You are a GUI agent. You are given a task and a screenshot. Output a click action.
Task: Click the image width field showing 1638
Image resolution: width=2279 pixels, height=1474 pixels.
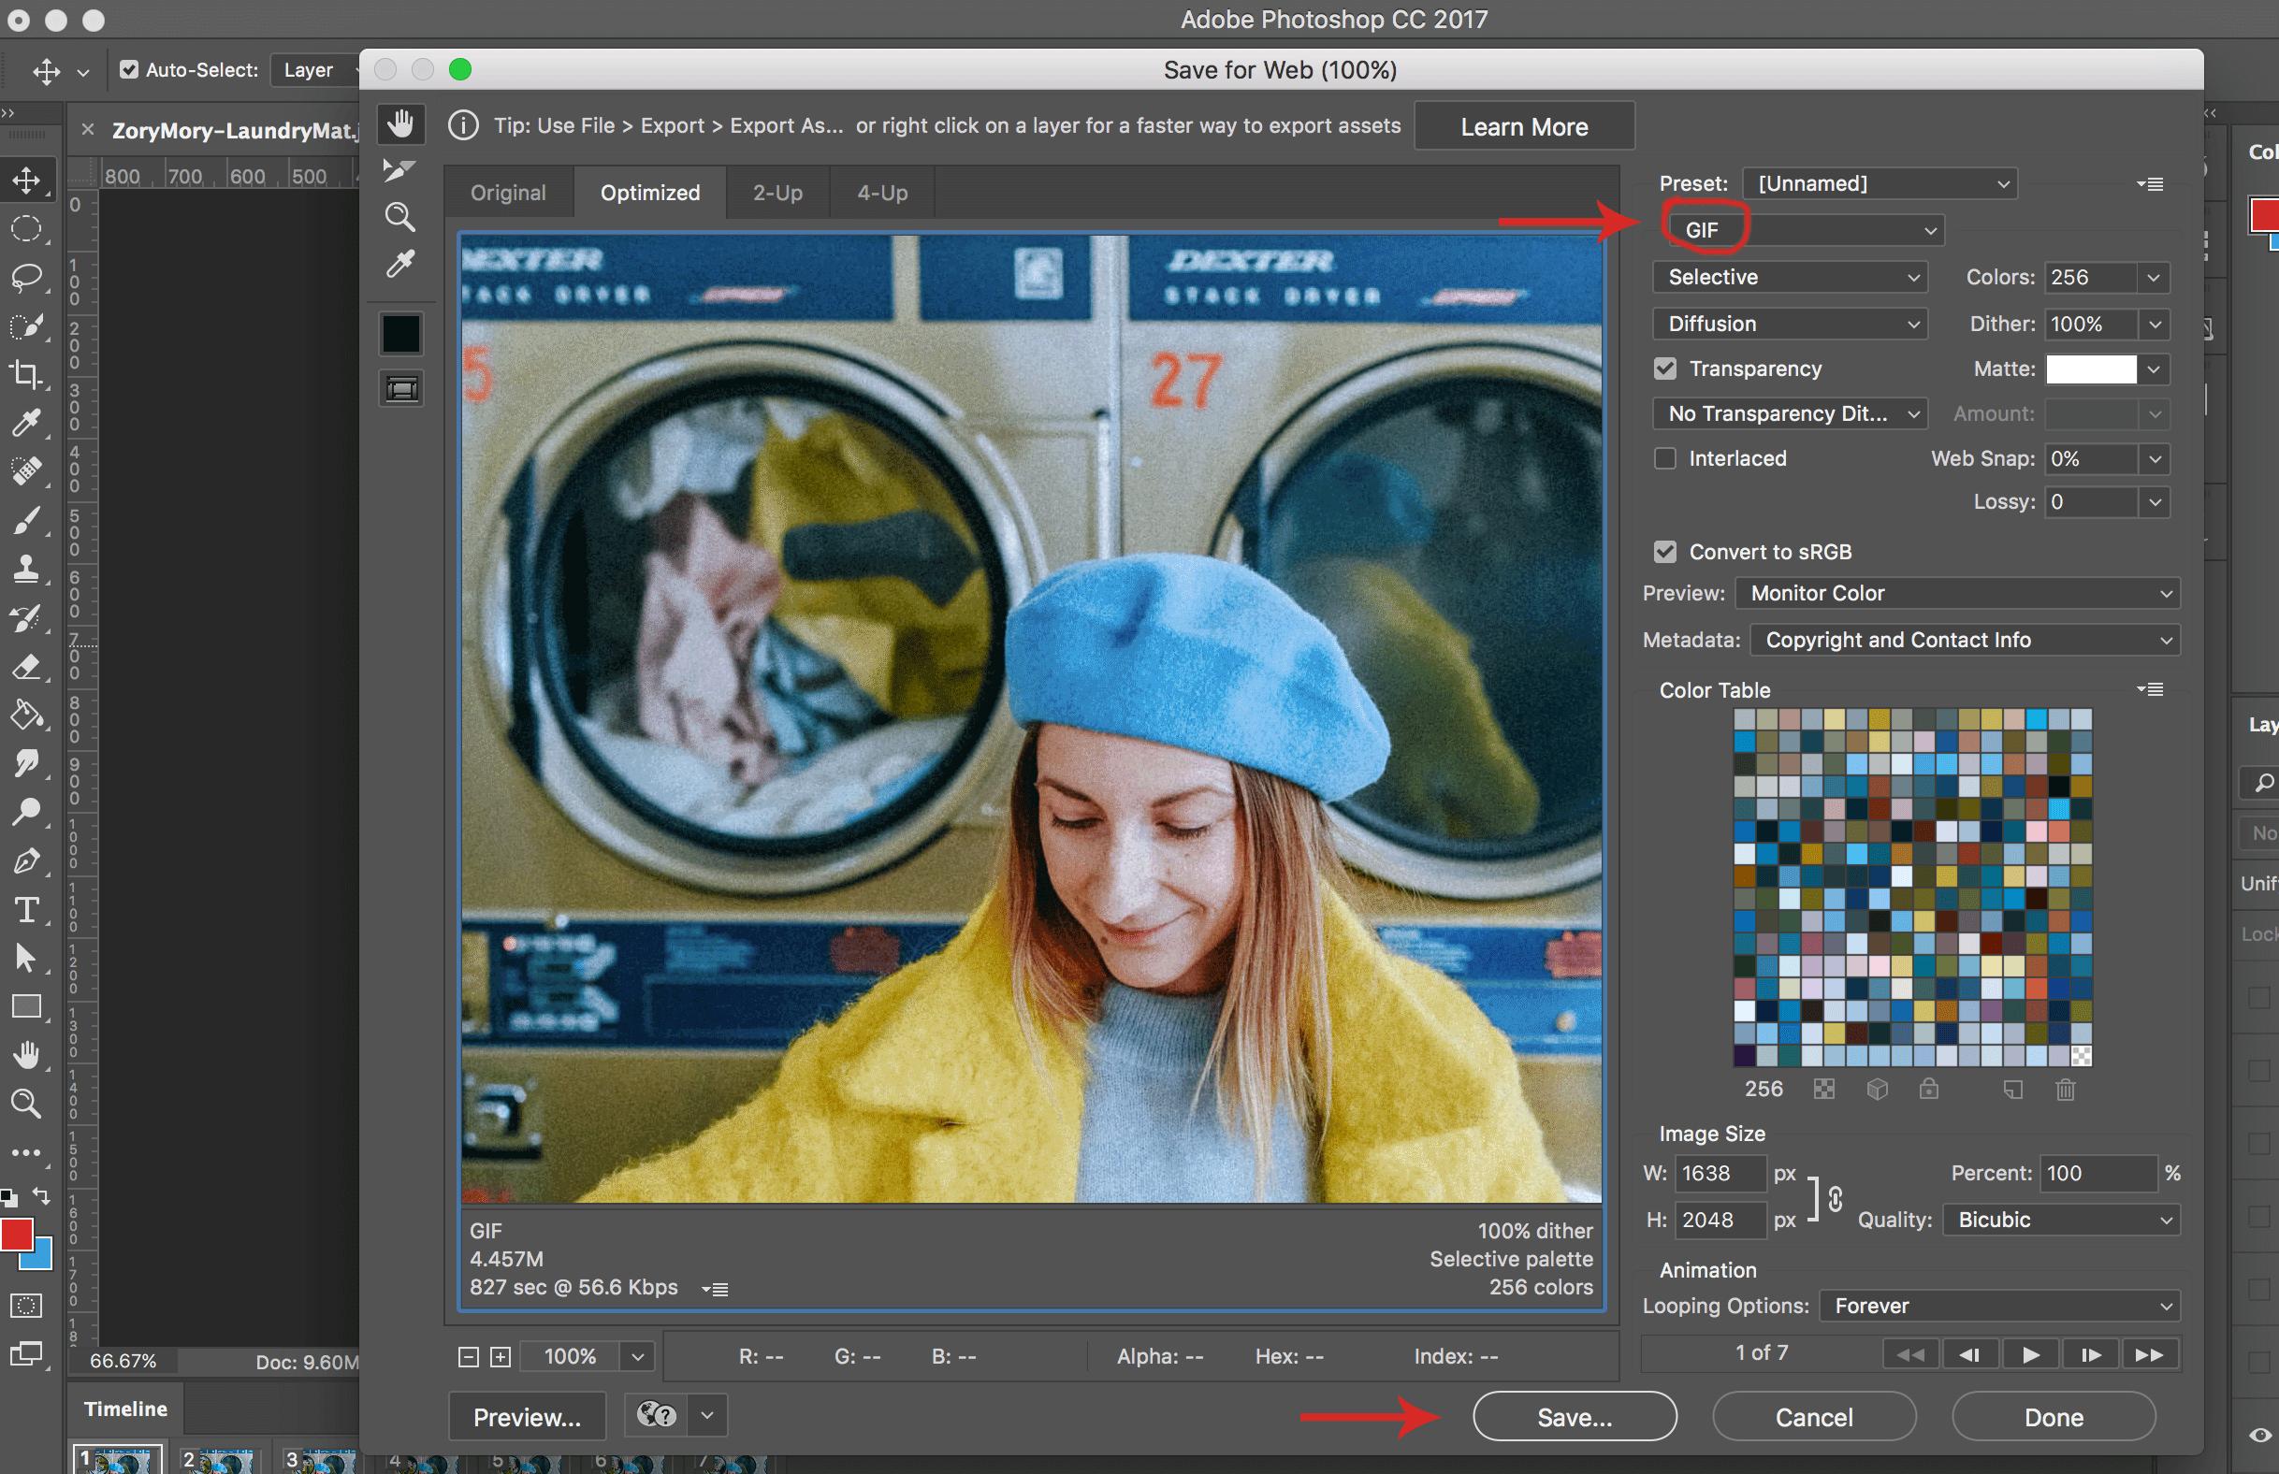1720,1173
